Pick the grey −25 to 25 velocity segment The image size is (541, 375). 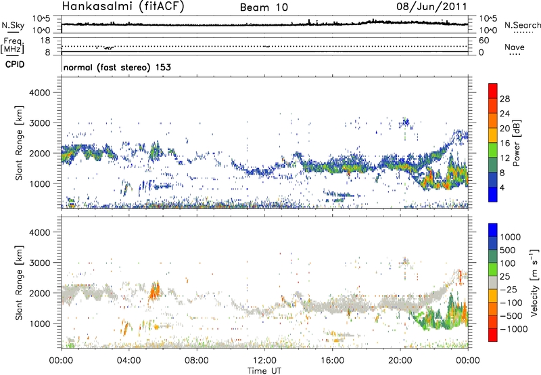tap(493, 283)
